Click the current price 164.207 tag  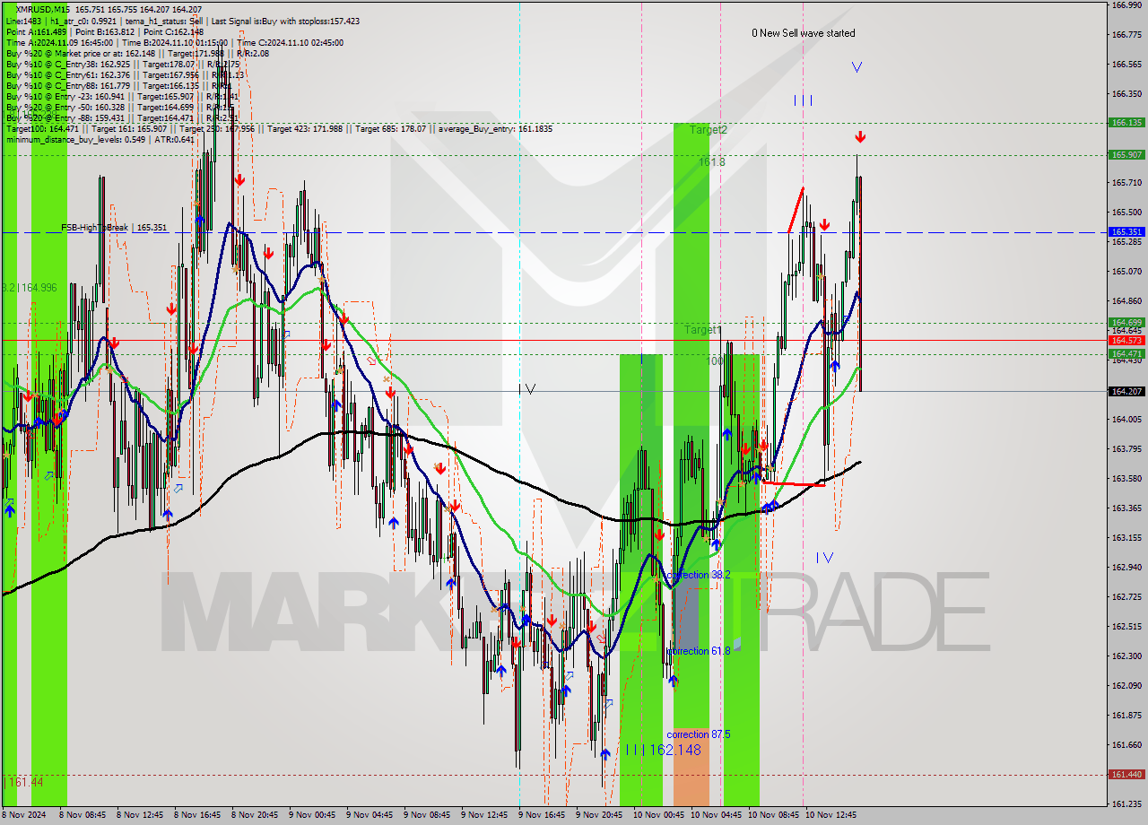(x=1126, y=391)
